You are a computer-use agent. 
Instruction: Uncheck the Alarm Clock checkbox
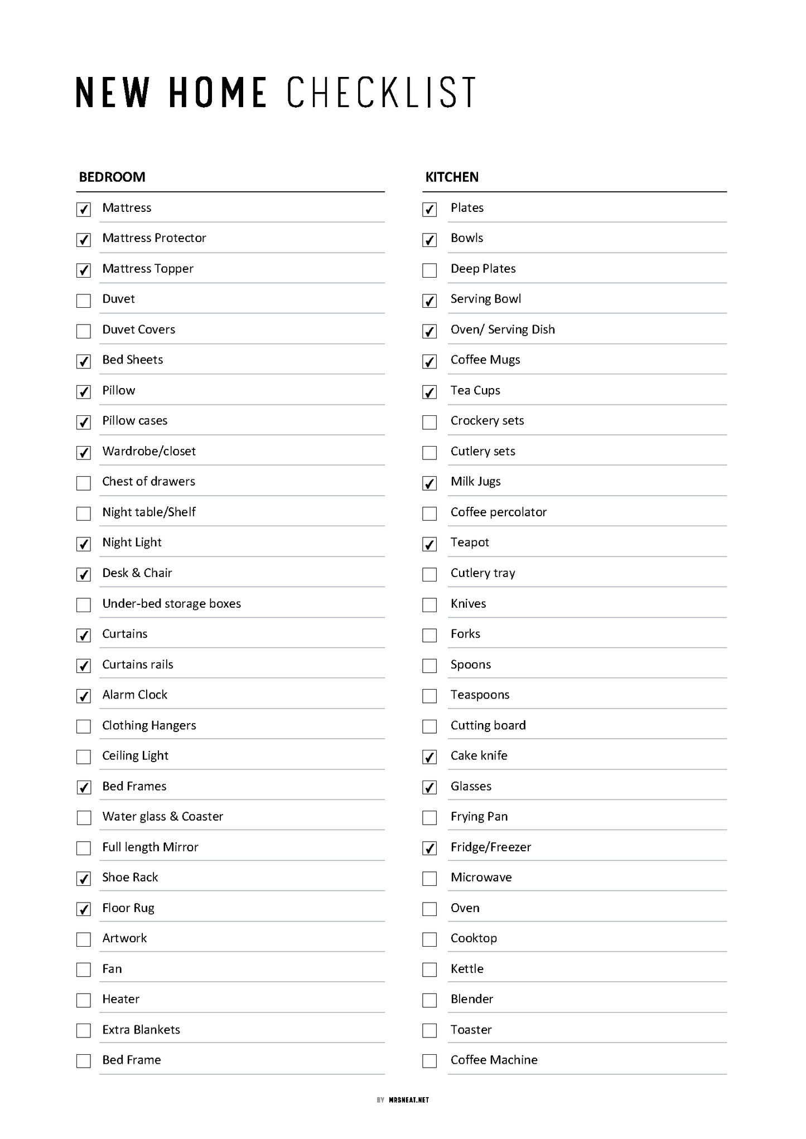click(x=84, y=696)
